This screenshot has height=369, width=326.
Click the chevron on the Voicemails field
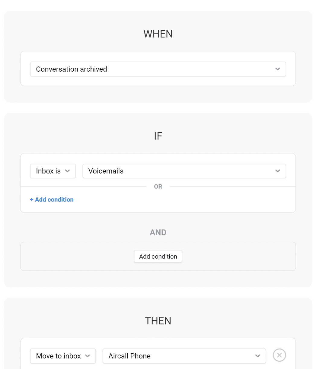coord(278,171)
